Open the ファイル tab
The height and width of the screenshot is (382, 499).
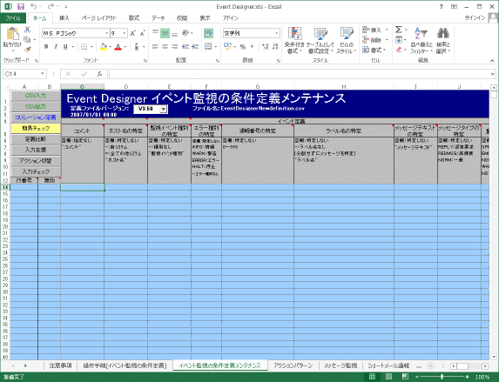pyautogui.click(x=13, y=18)
